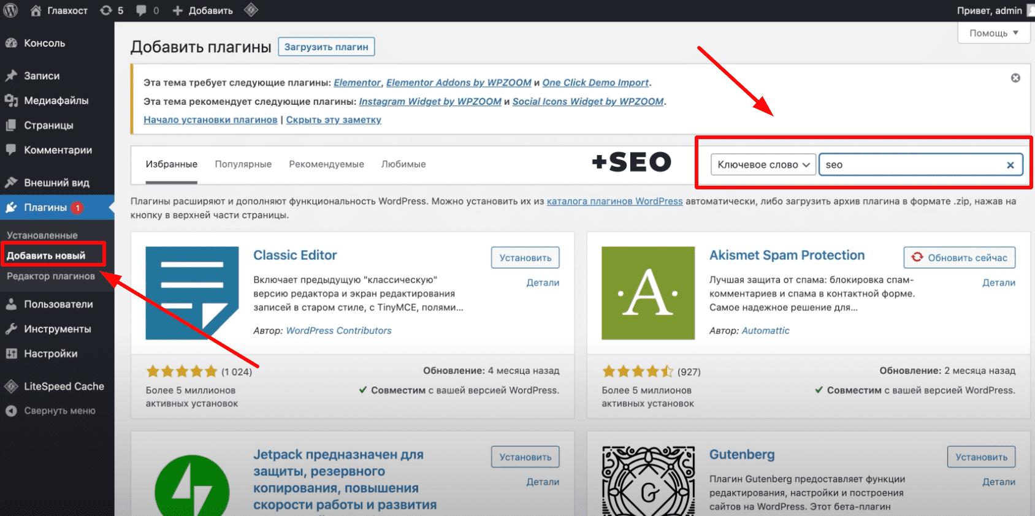Switch to the Популярные tab
This screenshot has height=516, width=1035.
pos(243,164)
